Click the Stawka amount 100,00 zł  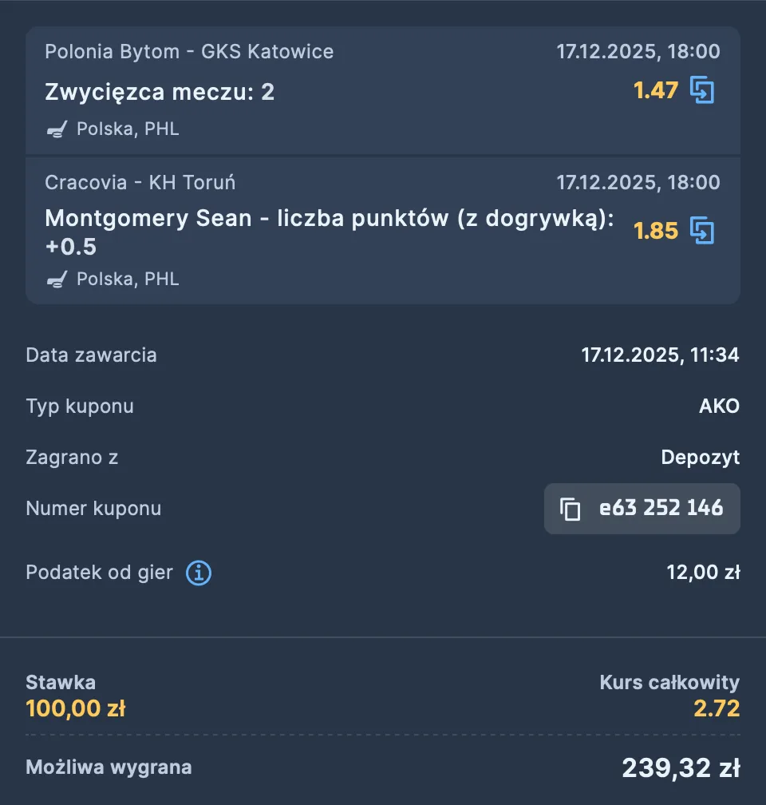point(76,708)
